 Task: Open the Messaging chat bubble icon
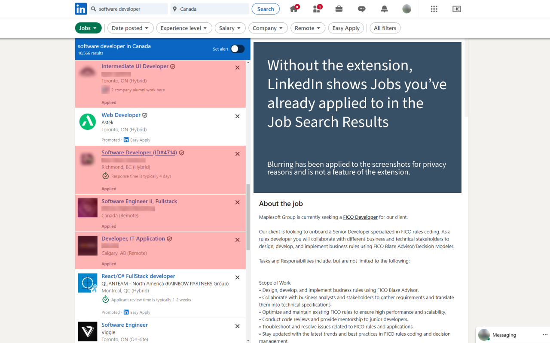tap(362, 9)
